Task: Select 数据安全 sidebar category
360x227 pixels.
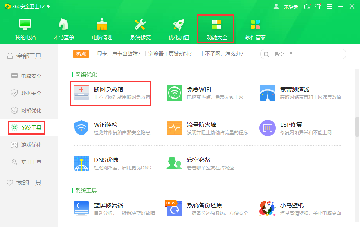Action: (x=29, y=93)
